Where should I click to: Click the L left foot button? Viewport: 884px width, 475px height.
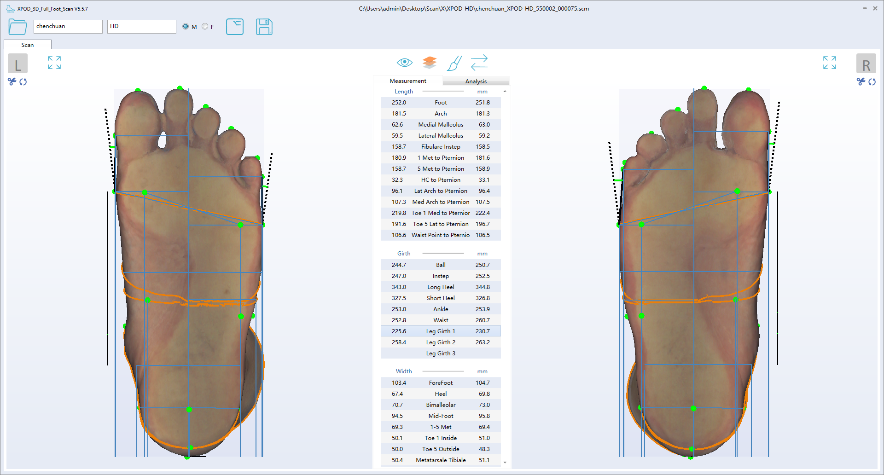[17, 64]
